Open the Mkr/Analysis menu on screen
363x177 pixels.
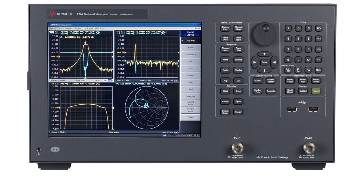tap(87, 28)
